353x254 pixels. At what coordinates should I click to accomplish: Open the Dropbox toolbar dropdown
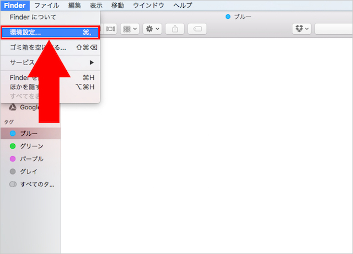tap(302, 29)
